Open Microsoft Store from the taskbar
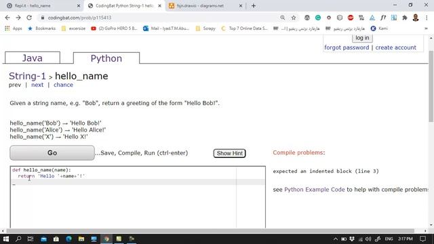Viewport: 434px width, 244px height. click(x=56, y=239)
